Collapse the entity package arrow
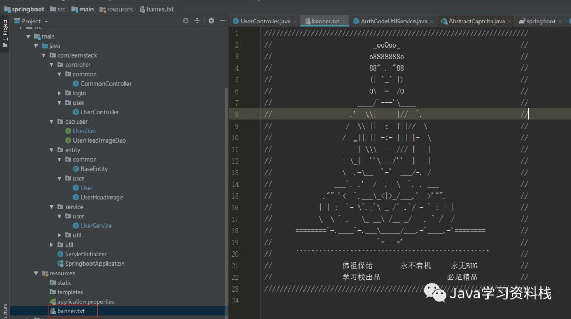 tap(51, 150)
